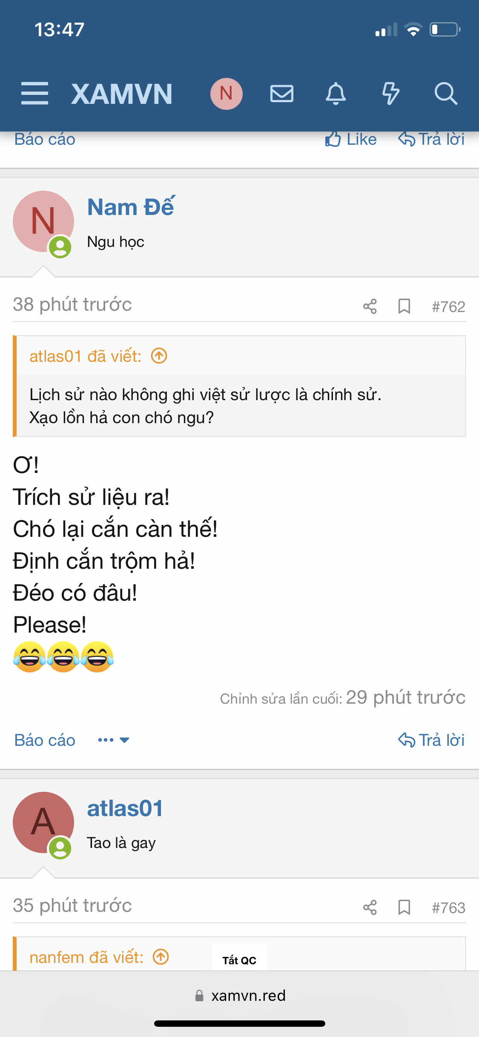Report Nam Đế's post via Báo cáo
Image resolution: width=479 pixels, height=1037 pixels.
(45, 740)
